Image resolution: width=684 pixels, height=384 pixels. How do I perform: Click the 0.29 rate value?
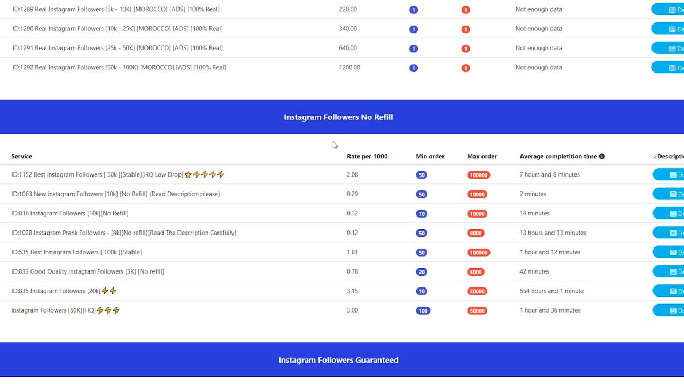353,194
